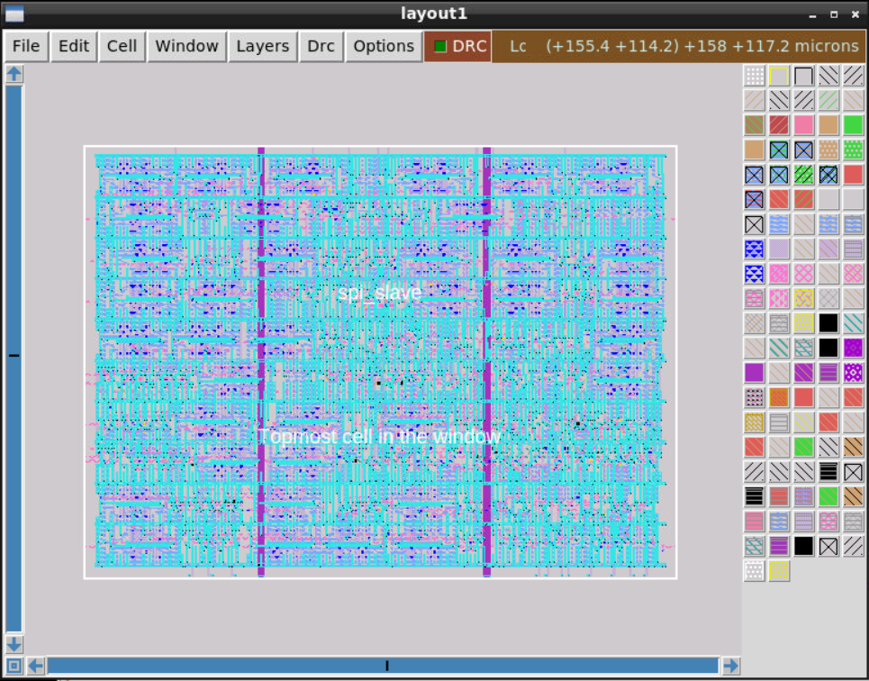
Task: Select the solid black layer swatch
Action: click(x=829, y=322)
